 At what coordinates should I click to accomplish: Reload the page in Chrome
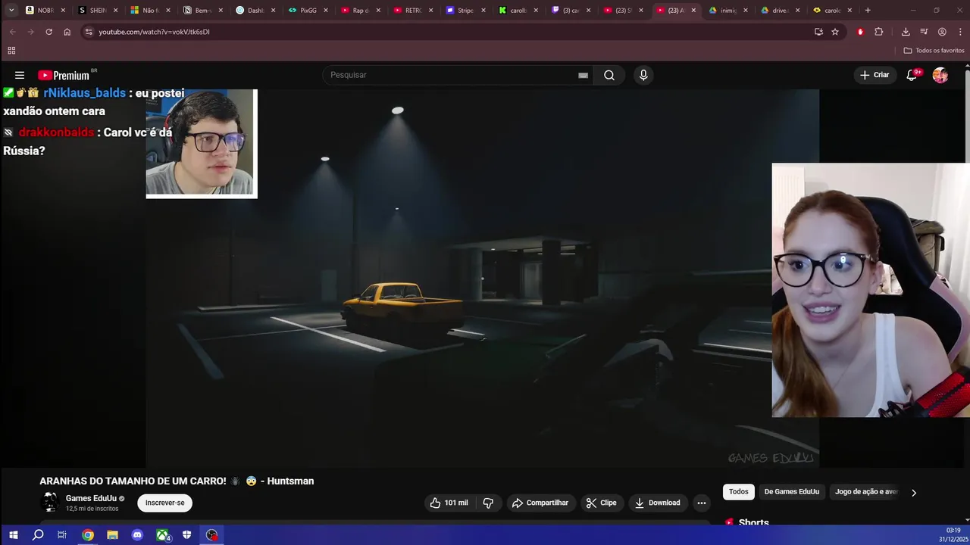(x=48, y=32)
